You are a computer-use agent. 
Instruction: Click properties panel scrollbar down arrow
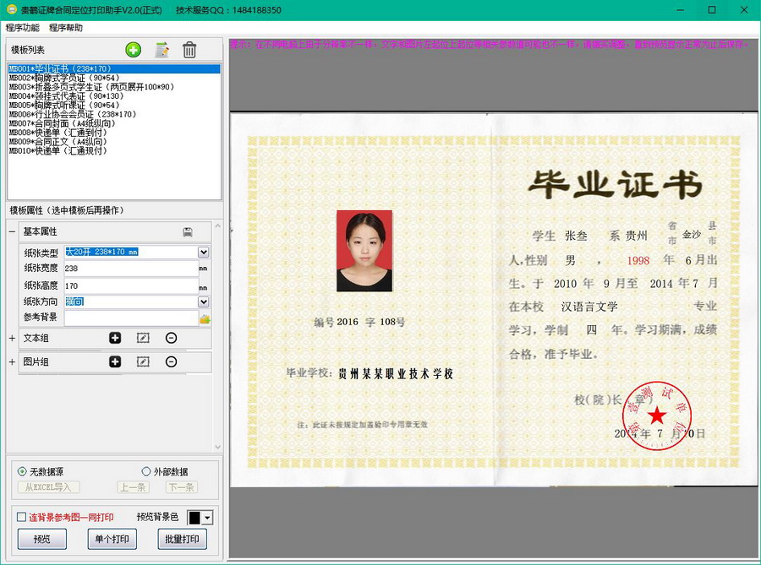(218, 447)
